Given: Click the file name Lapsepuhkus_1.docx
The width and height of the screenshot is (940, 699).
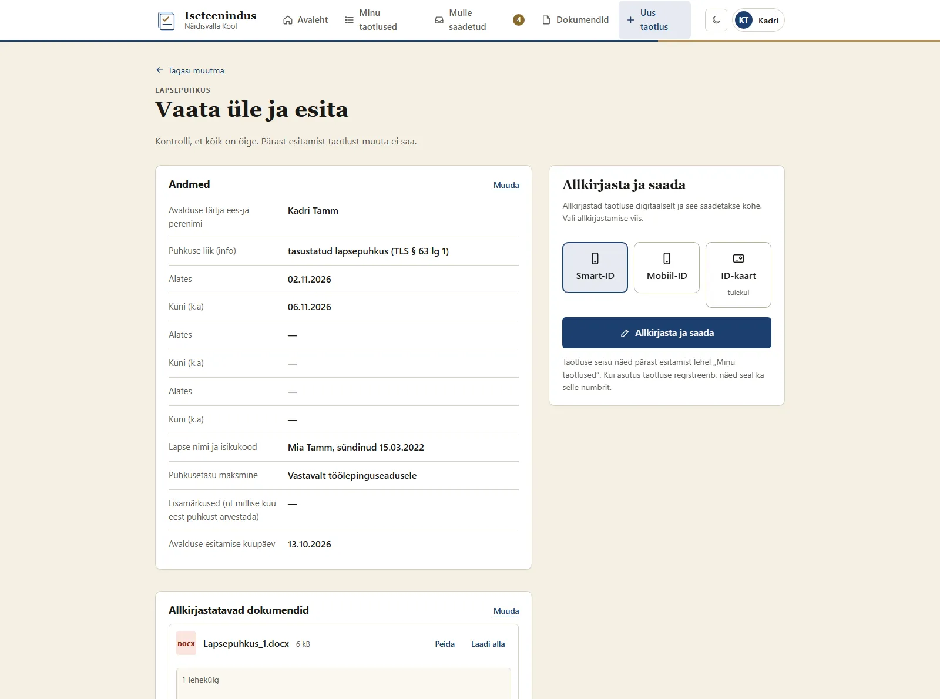Looking at the screenshot, I should [246, 644].
